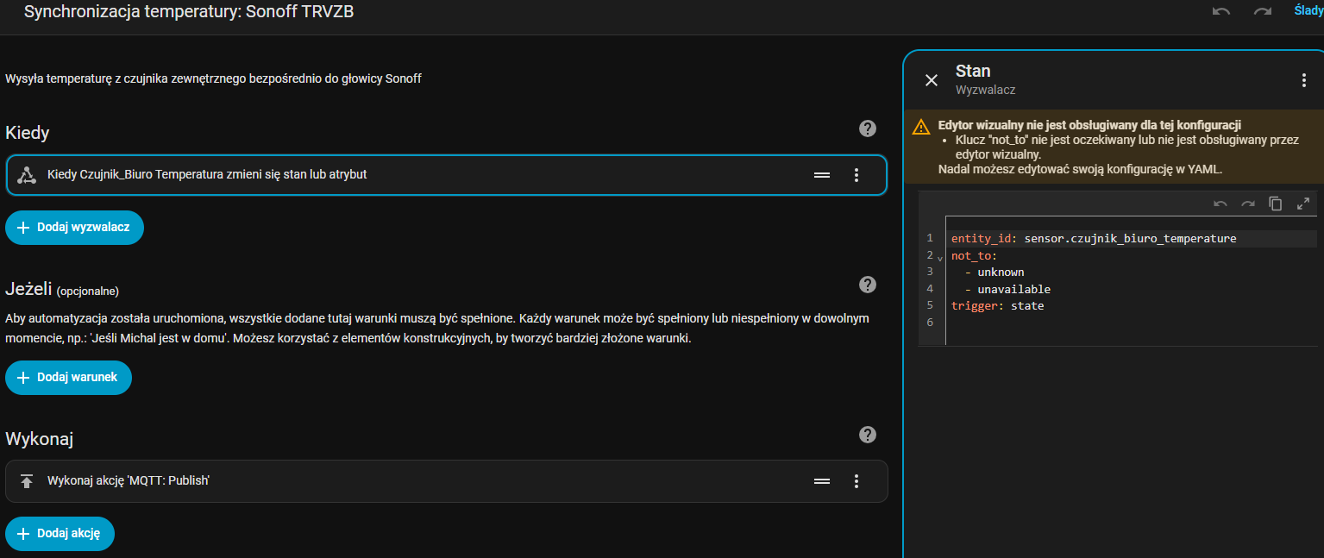Click the redo arrow in top header
1324x558 pixels.
1263,11
